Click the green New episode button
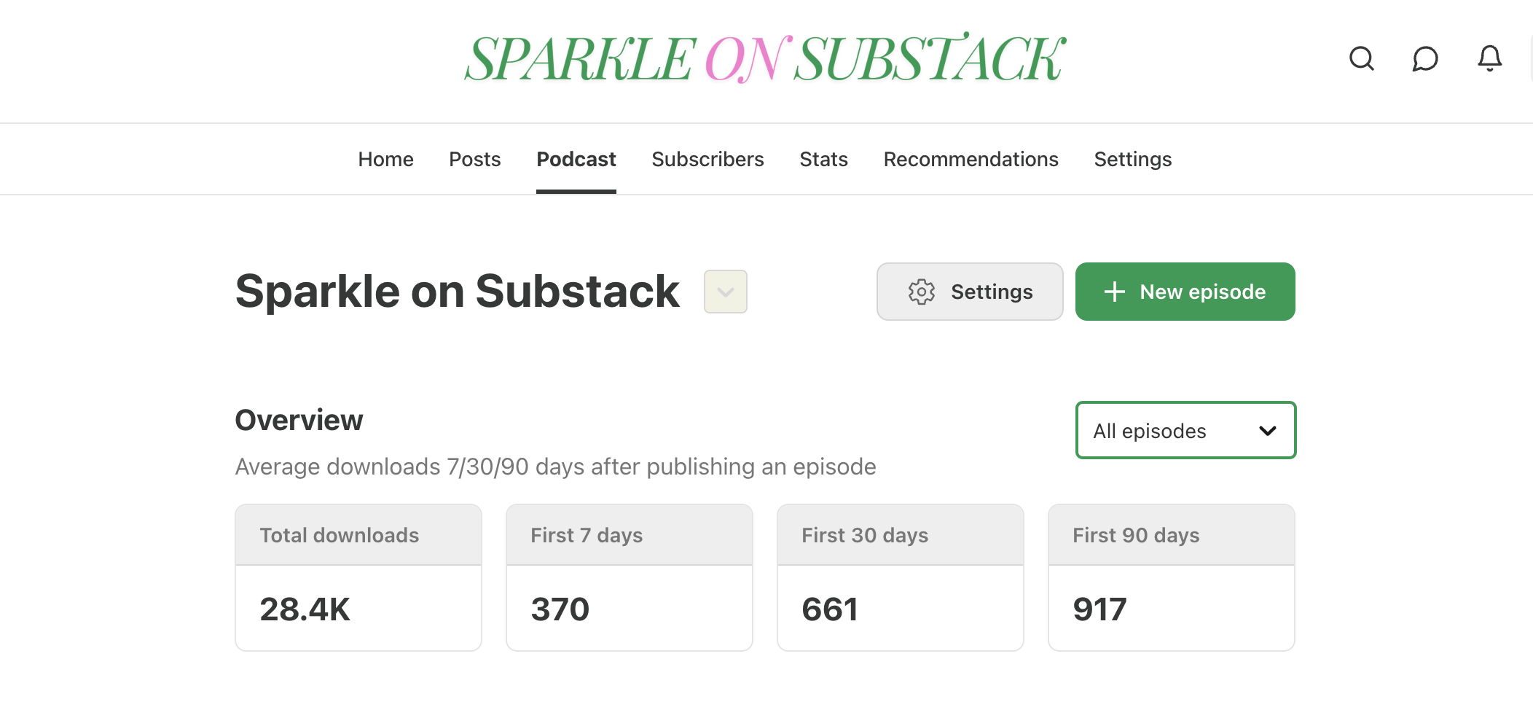The width and height of the screenshot is (1533, 710). 1185,292
